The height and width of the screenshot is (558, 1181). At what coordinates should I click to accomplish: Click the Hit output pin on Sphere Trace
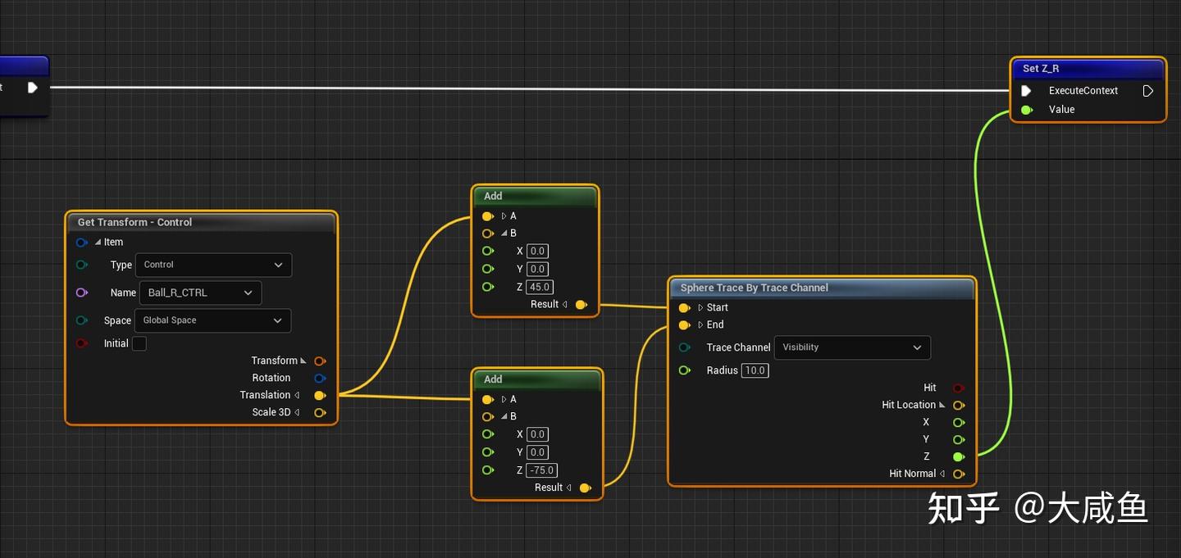coord(958,388)
